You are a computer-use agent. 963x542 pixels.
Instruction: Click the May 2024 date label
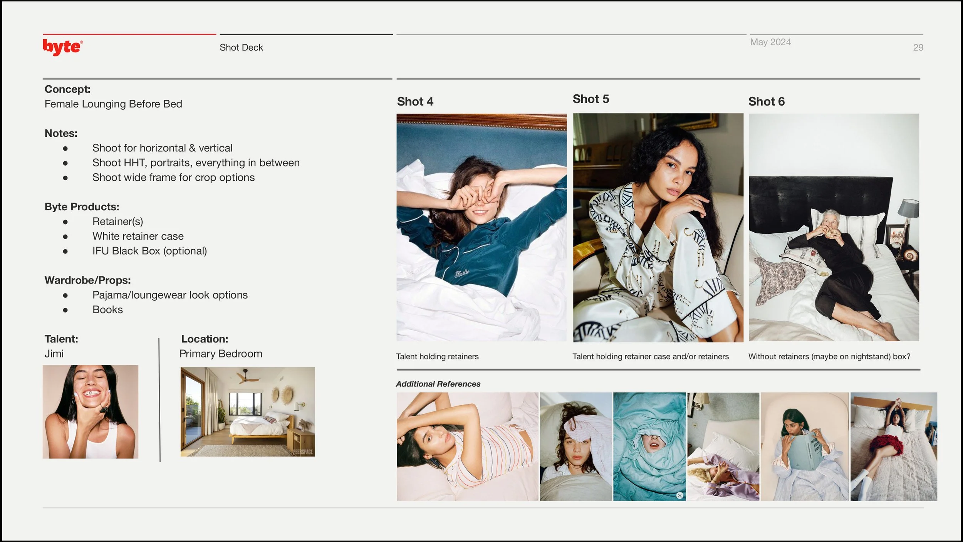[x=770, y=42]
